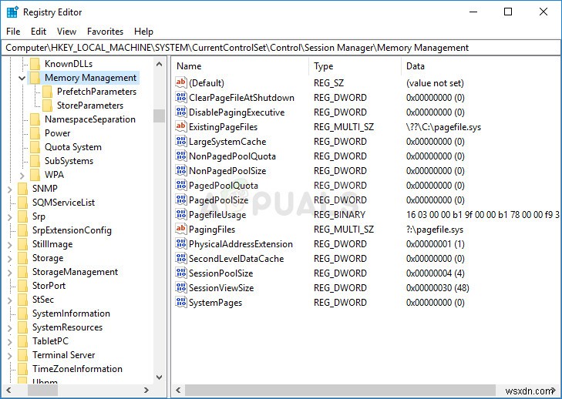Click the values pane horizontal scroll left arrow

pyautogui.click(x=178, y=390)
